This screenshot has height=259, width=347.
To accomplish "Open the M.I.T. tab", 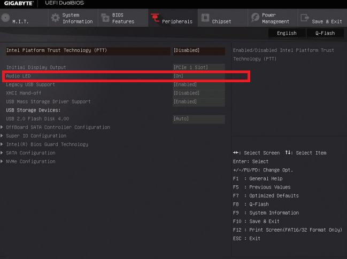I will [x=24, y=18].
